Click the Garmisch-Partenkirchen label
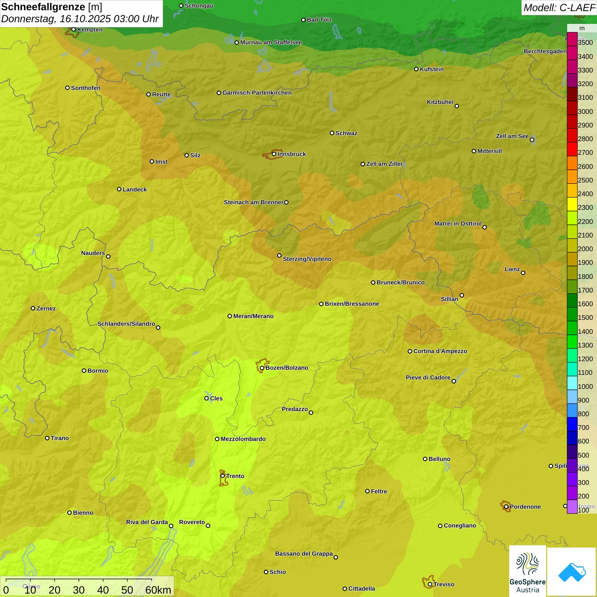This screenshot has width=597, height=597. coord(257,93)
